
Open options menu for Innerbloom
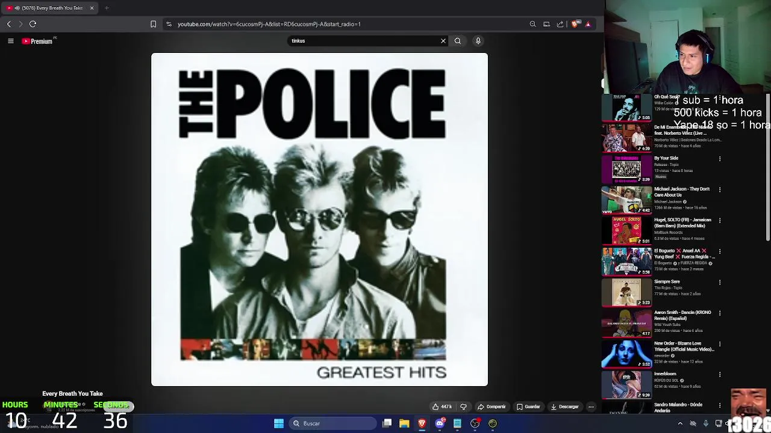pyautogui.click(x=720, y=375)
